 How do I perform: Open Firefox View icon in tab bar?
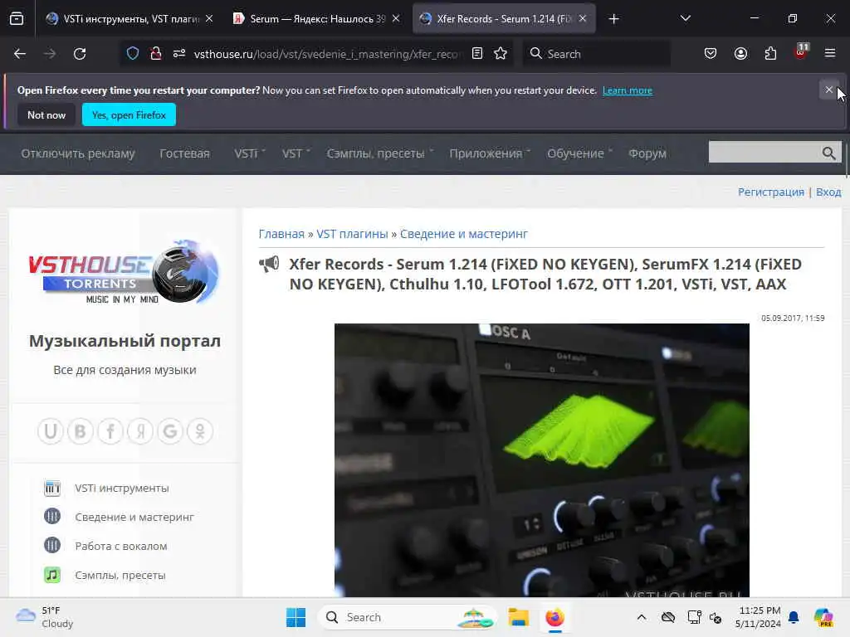[17, 19]
